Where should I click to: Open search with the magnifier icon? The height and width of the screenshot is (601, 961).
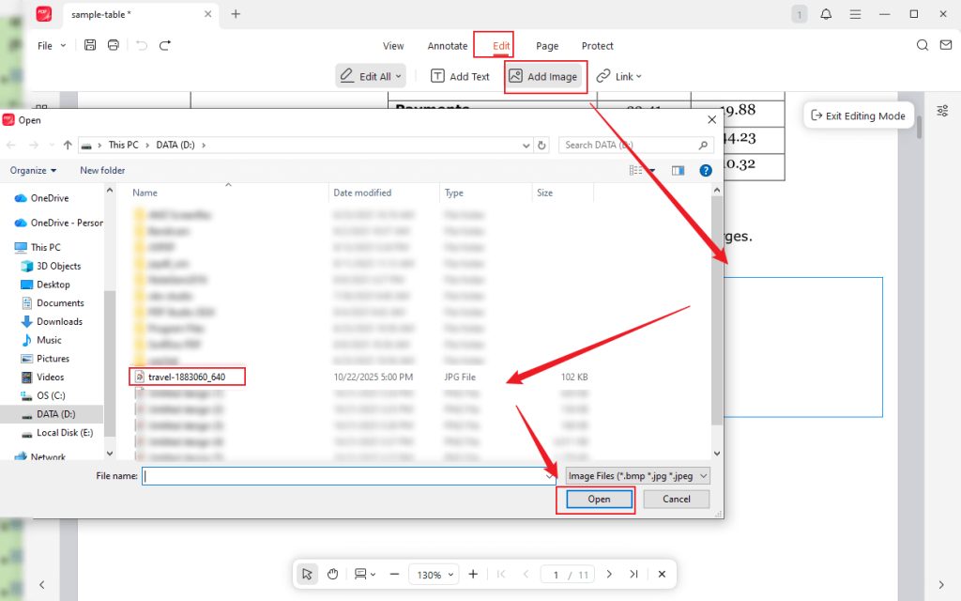tap(922, 44)
